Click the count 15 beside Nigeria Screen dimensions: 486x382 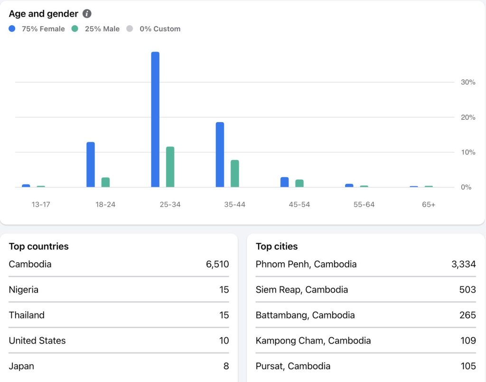point(224,289)
